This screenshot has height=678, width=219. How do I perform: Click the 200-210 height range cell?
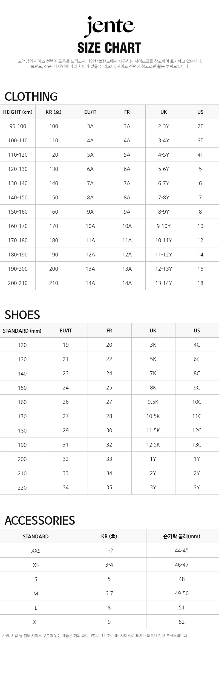pos(18,283)
